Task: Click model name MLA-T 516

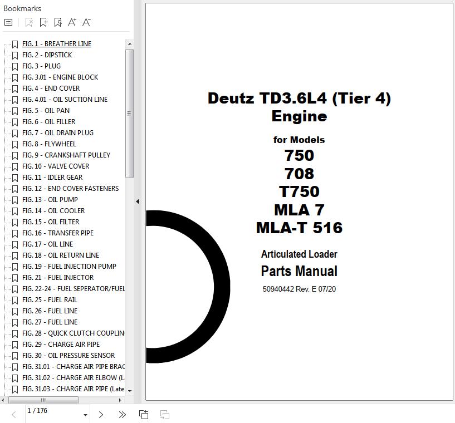Action: click(299, 228)
